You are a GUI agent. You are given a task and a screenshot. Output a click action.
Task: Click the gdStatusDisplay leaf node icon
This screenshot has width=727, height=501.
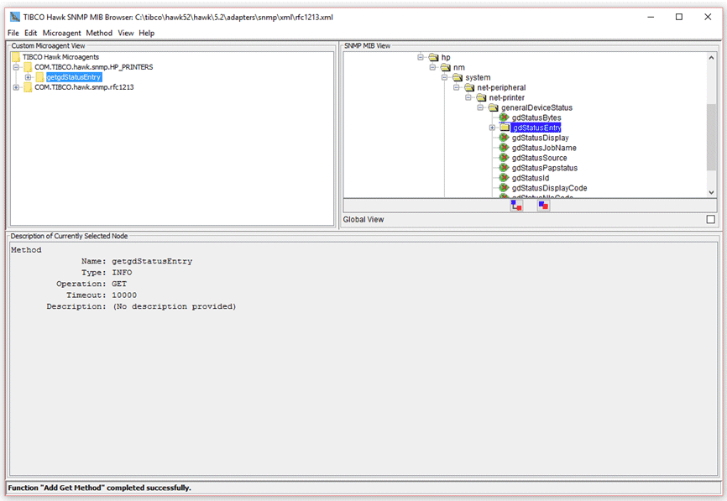504,138
